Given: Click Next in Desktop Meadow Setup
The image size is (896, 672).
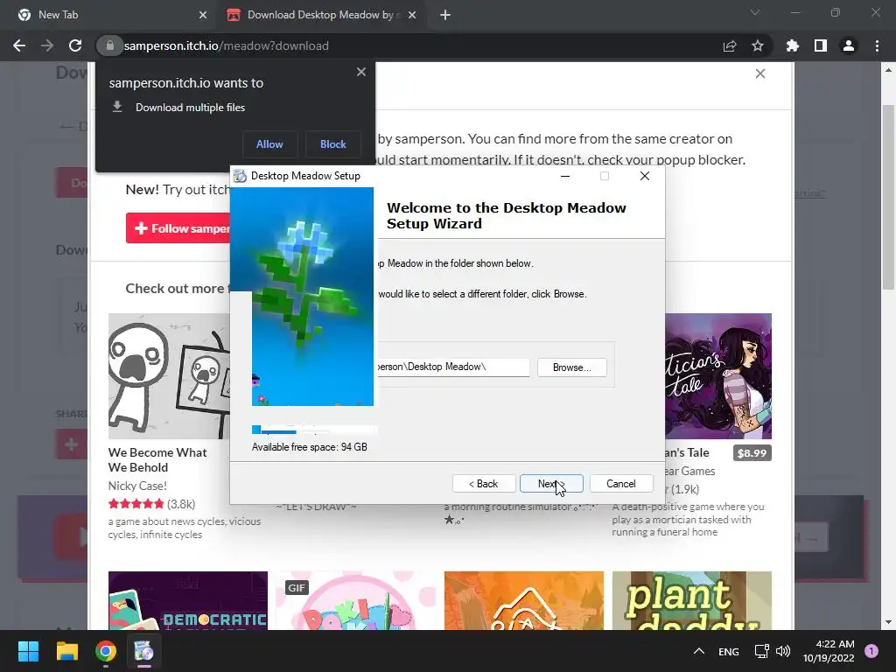Looking at the screenshot, I should [551, 484].
